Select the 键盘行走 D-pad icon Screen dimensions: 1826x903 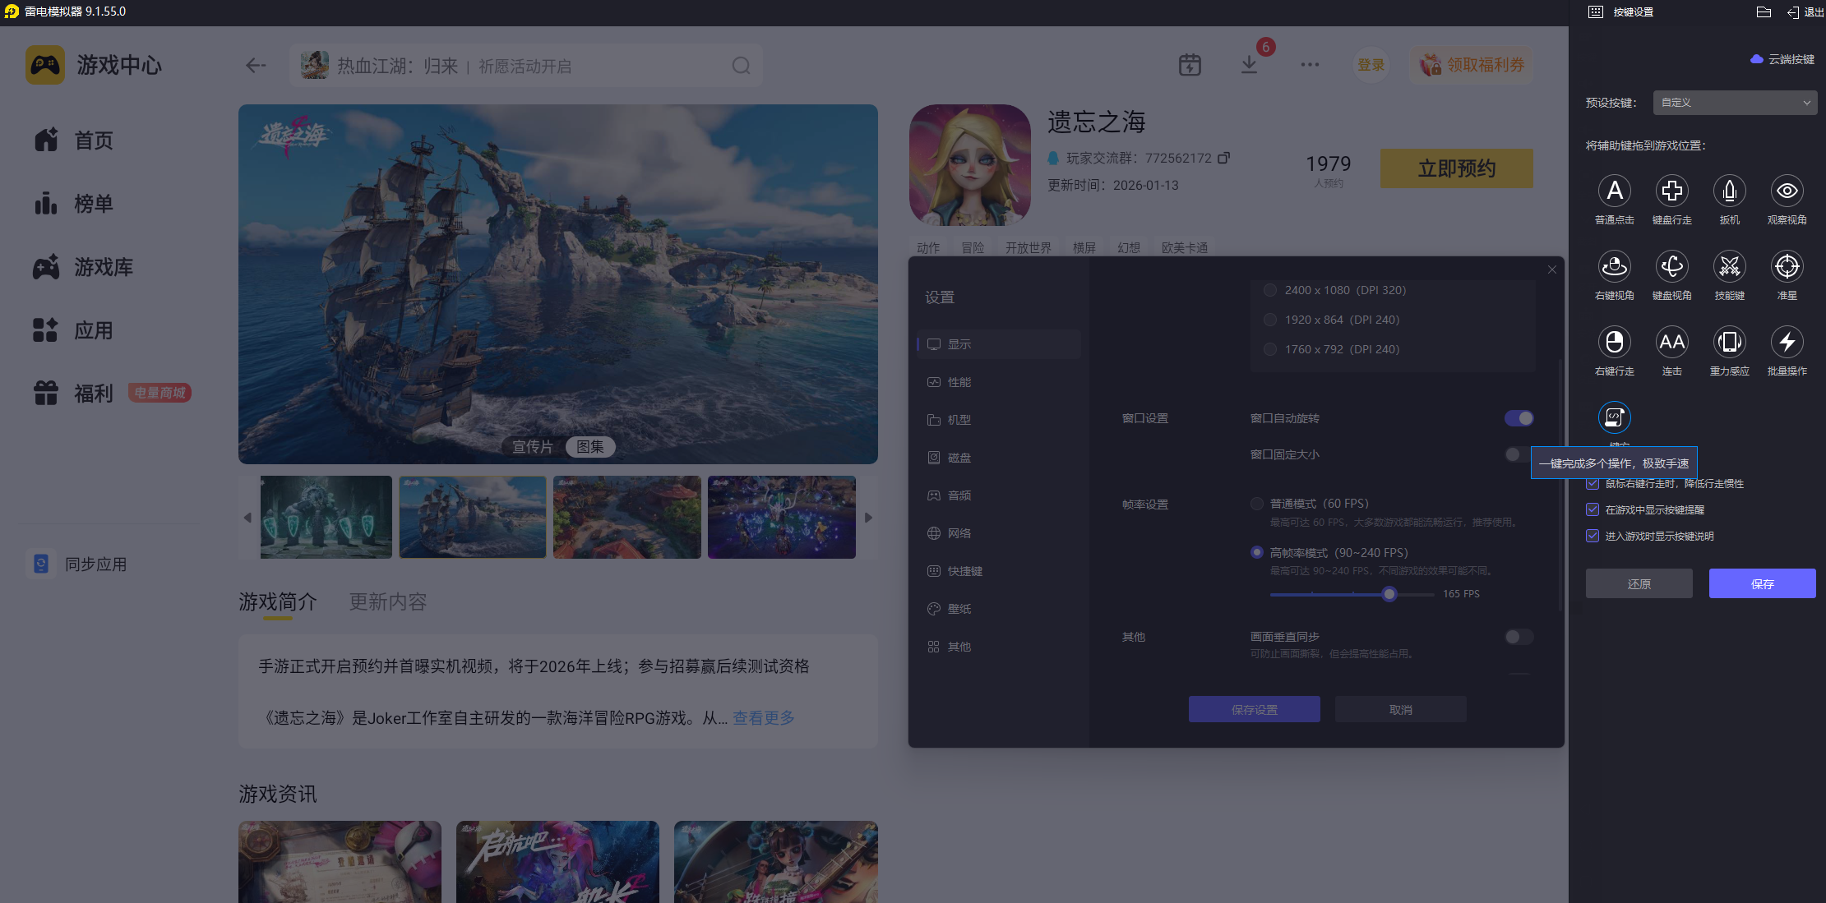pyautogui.click(x=1671, y=191)
